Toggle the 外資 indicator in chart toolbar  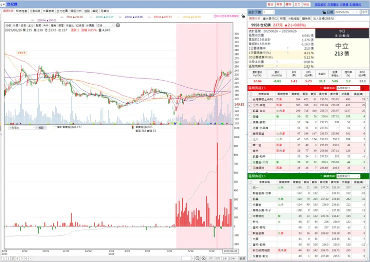click(x=15, y=26)
